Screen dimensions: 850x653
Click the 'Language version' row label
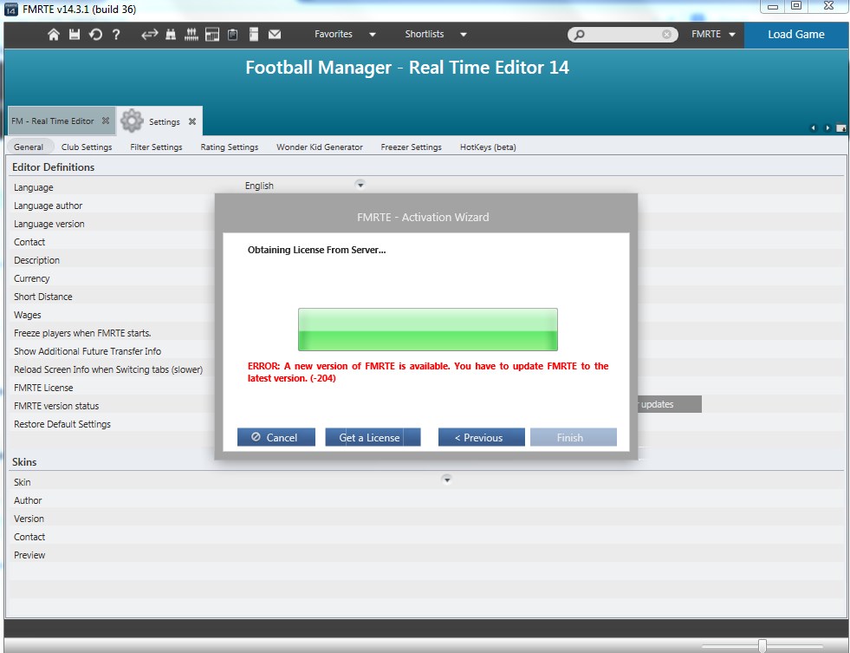[49, 224]
